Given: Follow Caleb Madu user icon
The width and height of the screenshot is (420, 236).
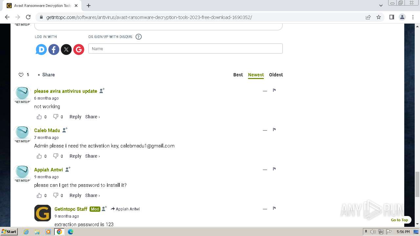Looking at the screenshot, I should (65, 130).
